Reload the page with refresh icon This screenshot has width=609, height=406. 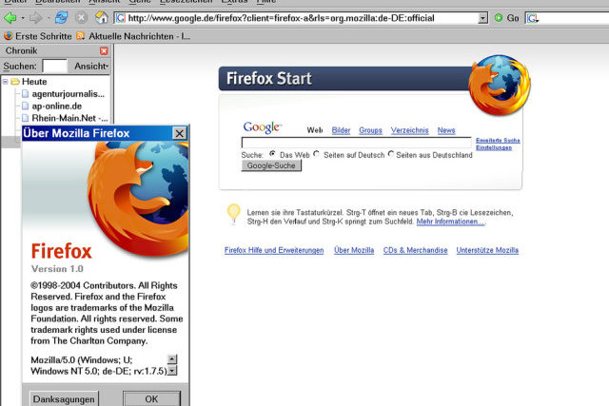coord(61,18)
